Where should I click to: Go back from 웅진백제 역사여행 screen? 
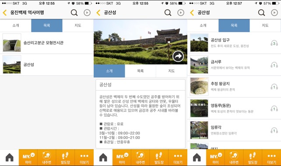5,13
